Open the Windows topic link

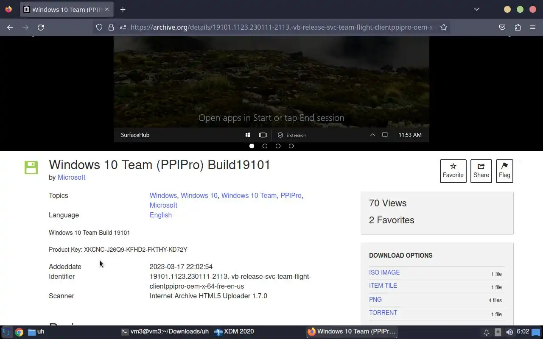[163, 195]
